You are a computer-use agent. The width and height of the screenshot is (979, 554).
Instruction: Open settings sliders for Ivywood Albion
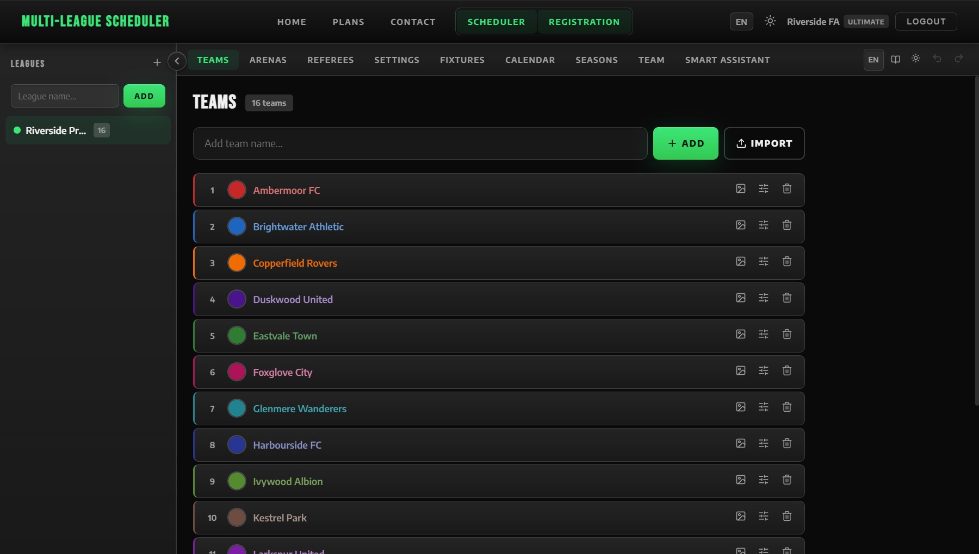coord(764,480)
